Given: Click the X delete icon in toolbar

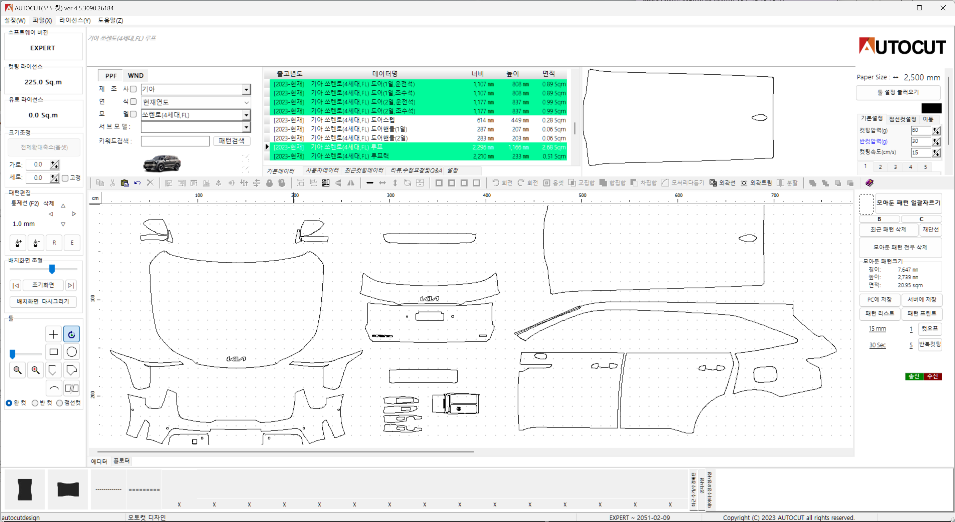Looking at the screenshot, I should (x=150, y=183).
